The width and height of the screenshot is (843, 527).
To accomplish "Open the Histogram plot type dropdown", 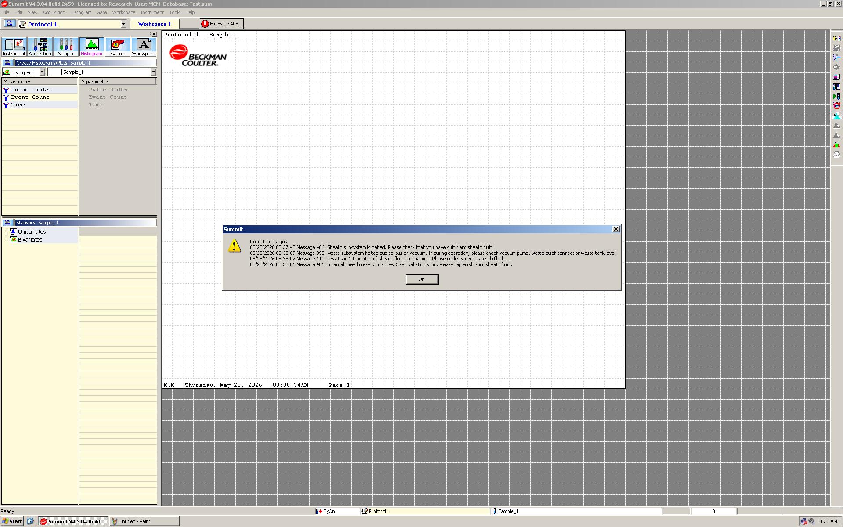I will coord(42,72).
